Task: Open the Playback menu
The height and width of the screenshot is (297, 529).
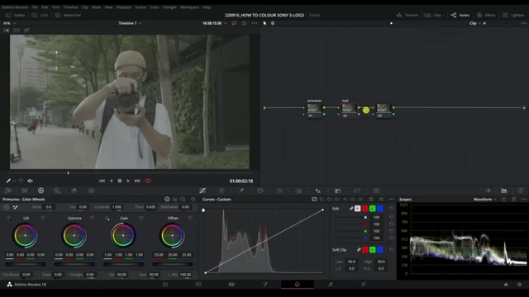Action: pyautogui.click(x=124, y=7)
